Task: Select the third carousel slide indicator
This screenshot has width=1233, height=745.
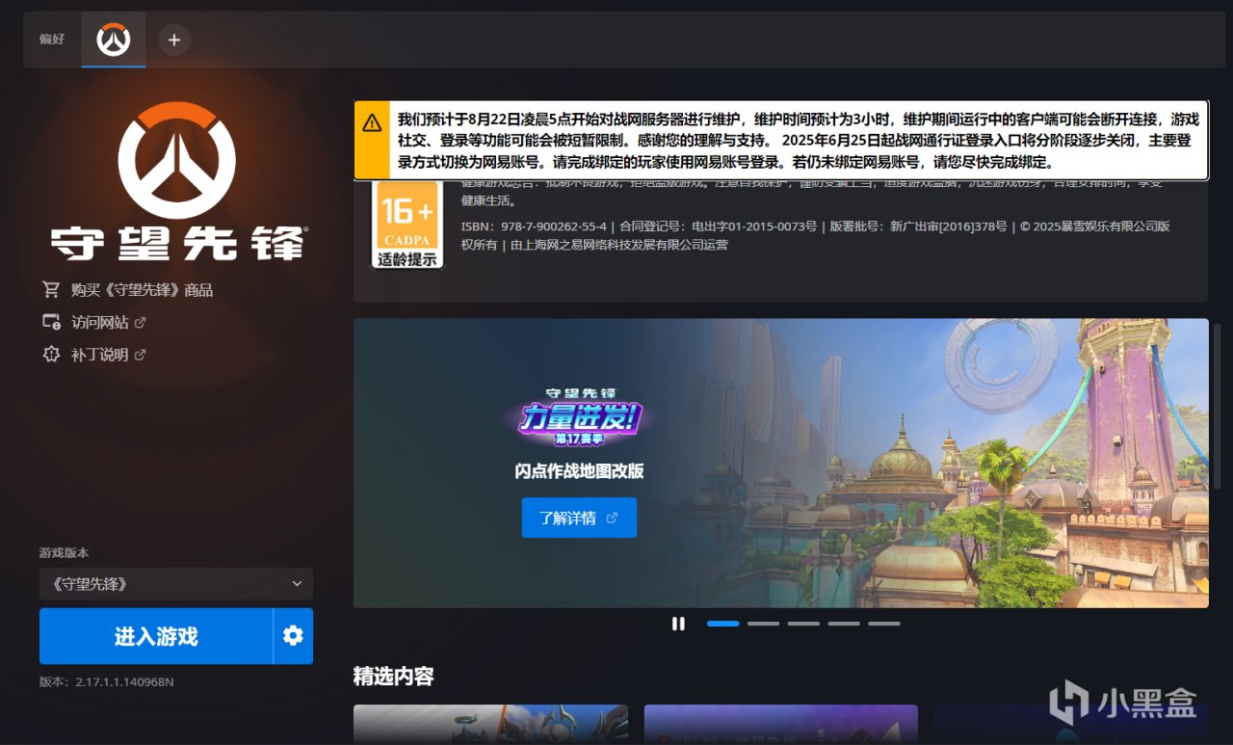Action: click(x=803, y=624)
